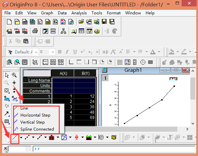Create a new worksheet
This screenshot has height=156, width=198.
point(25,22)
